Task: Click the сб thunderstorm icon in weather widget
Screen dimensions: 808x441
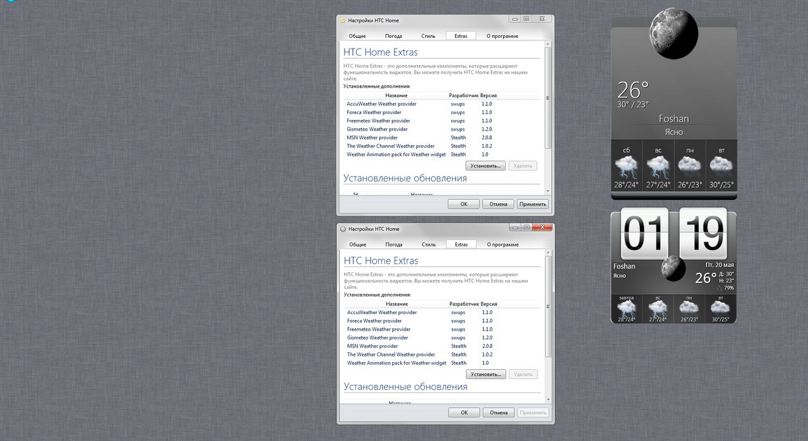Action: (626, 167)
